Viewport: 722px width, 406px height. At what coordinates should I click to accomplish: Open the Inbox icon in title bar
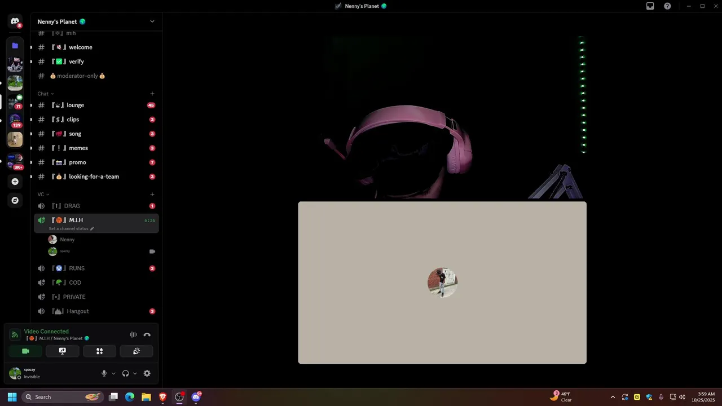(x=650, y=6)
